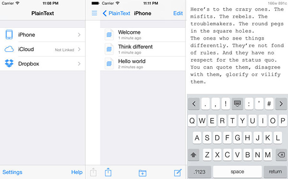Image resolution: width=288 pixels, height=179 pixels.
Task: Tap the Think different file icon
Action: tap(109, 49)
